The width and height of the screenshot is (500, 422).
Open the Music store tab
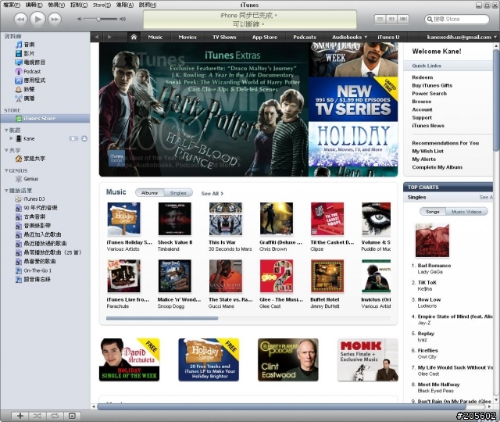155,37
